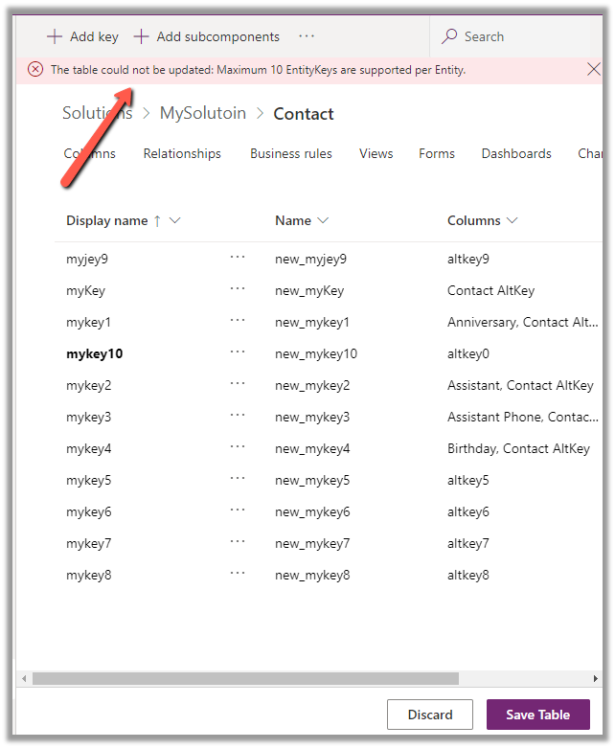Viewport: 615px width, 749px height.
Task: Click the red error icon in banner
Action: [x=35, y=69]
